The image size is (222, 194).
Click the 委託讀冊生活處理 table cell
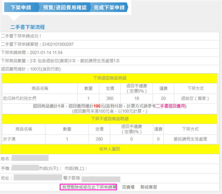[190, 139]
